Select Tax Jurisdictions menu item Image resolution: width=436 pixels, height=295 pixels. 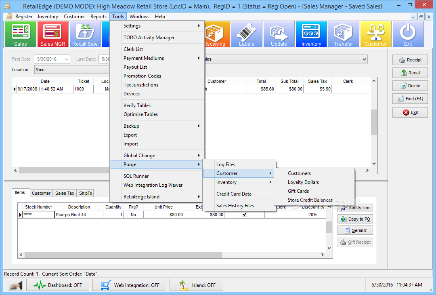[x=157, y=85]
